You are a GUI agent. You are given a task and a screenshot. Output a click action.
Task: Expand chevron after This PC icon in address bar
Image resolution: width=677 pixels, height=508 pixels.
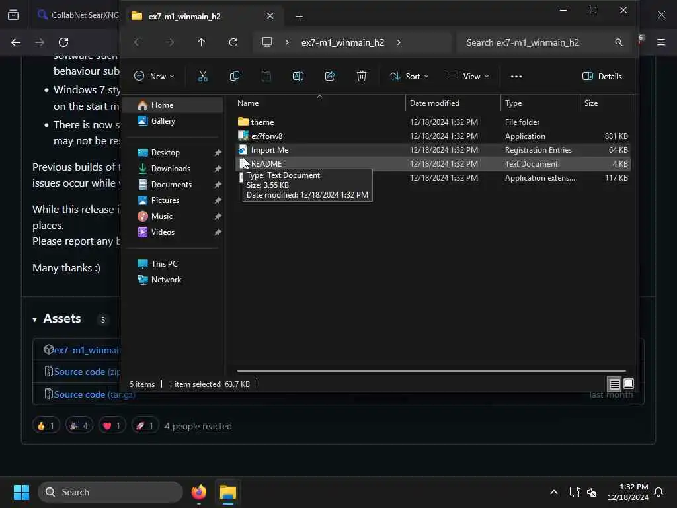[x=287, y=42]
